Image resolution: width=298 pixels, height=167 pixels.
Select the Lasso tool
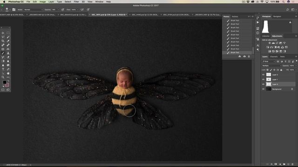[x=3, y=37]
